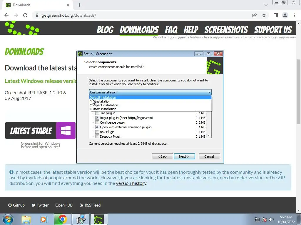Viewport: 301px width, 225px height.
Task: Choose Custom installation in the dropdown list
Action: click(x=150, y=109)
